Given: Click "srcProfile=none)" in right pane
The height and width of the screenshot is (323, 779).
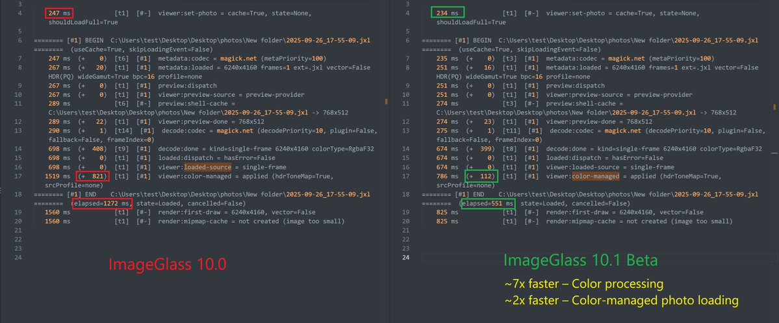Looking at the screenshot, I should point(464,185).
